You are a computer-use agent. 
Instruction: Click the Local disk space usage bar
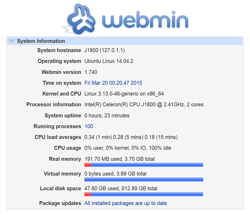click(x=144, y=194)
